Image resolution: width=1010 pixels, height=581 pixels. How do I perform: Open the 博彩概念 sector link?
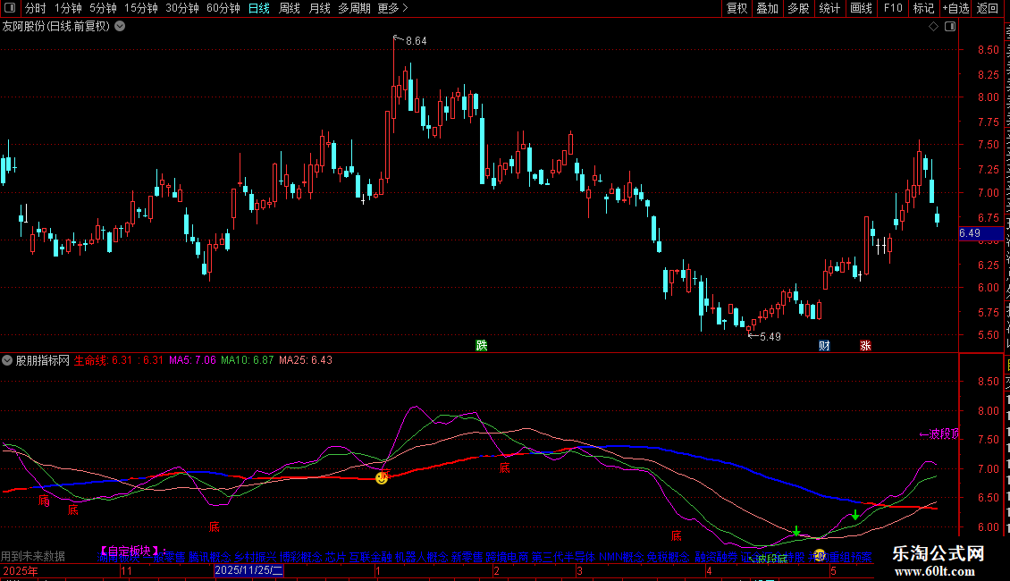point(301,557)
